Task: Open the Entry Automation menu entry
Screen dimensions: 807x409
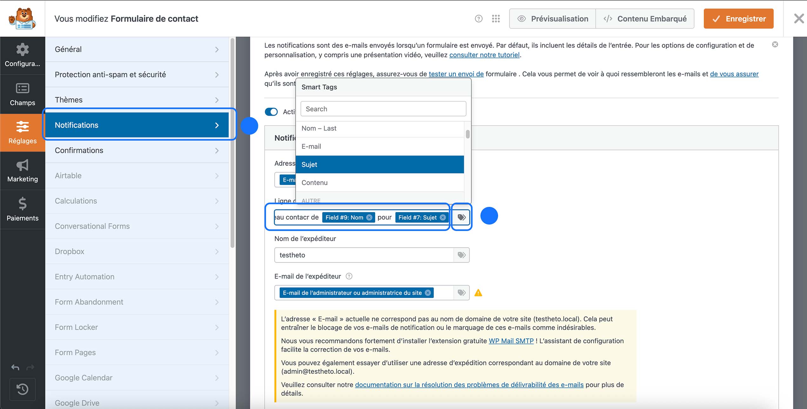Action: click(x=137, y=276)
